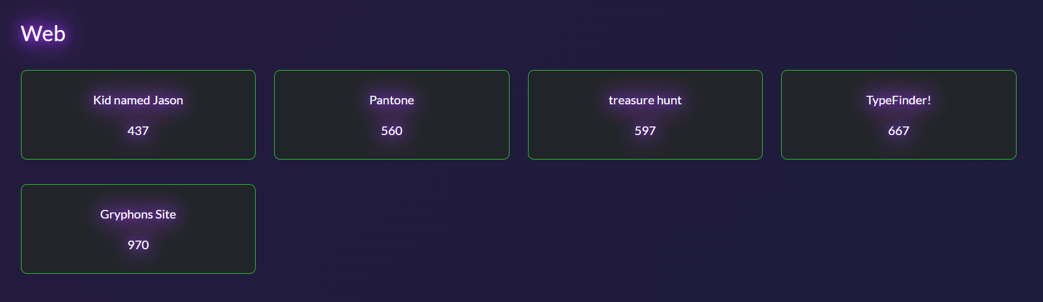
Task: Click the 560 points value
Action: click(392, 131)
